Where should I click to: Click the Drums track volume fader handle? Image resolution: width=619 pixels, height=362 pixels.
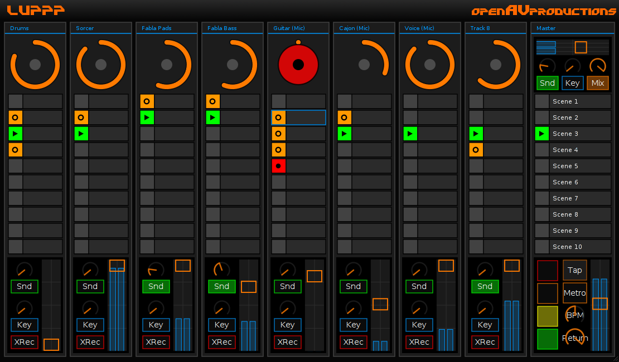click(51, 345)
